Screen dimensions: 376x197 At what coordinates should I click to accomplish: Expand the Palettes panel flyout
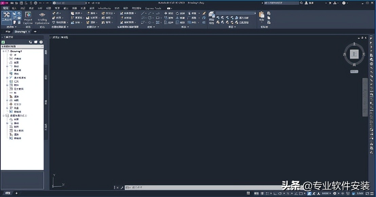coord(11,27)
